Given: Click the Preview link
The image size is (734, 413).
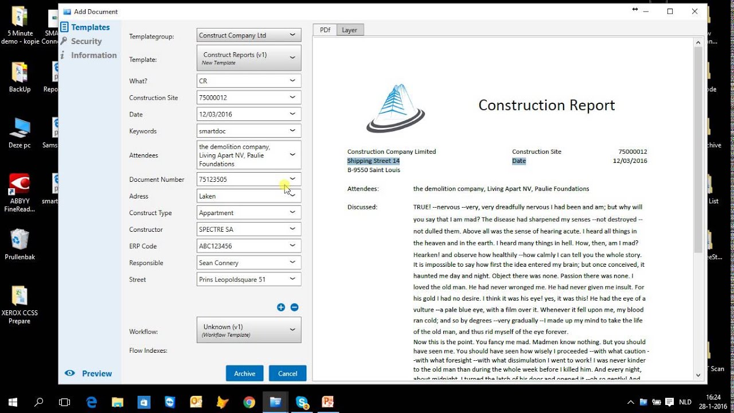Looking at the screenshot, I should pyautogui.click(x=97, y=373).
